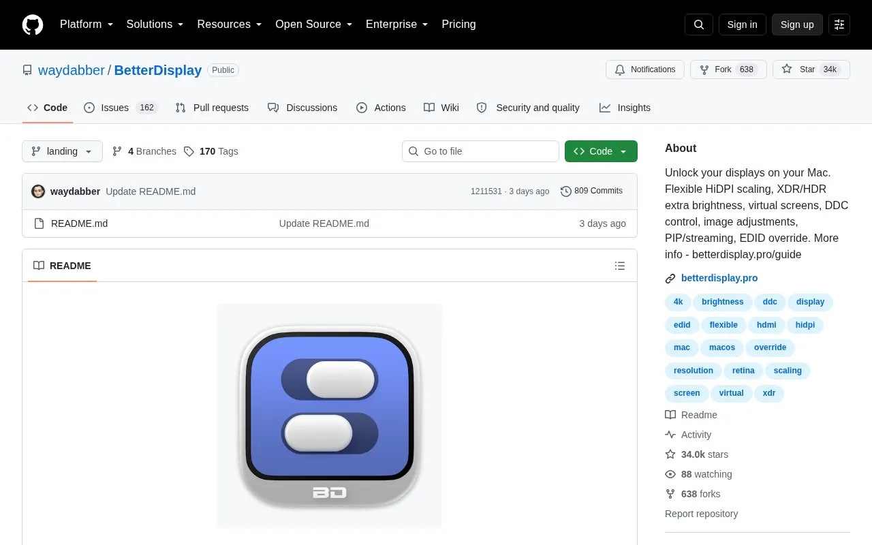View the 4 Branches link

144,151
